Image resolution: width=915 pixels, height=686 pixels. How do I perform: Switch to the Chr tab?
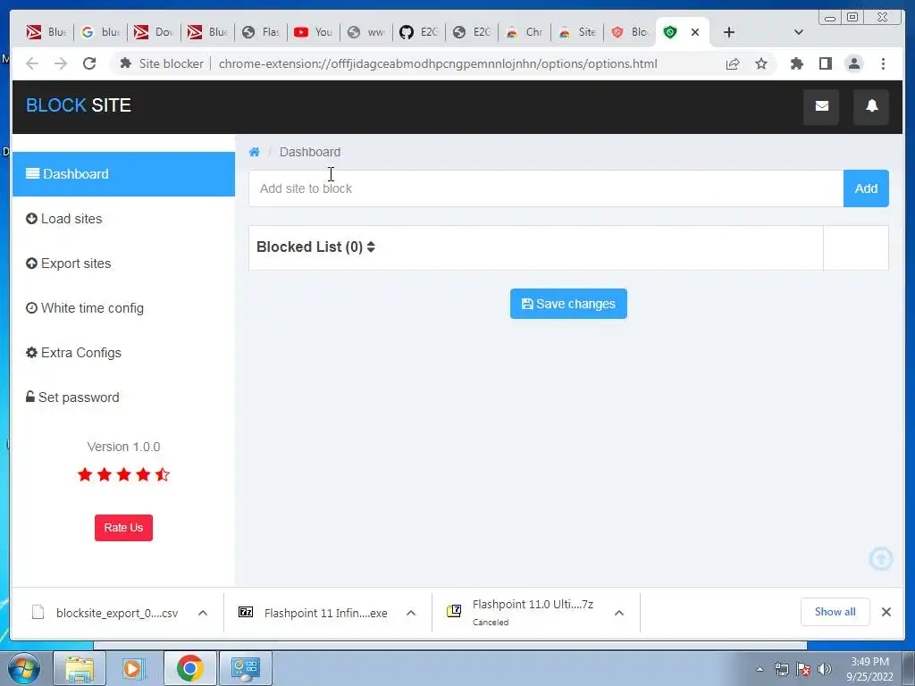[525, 32]
